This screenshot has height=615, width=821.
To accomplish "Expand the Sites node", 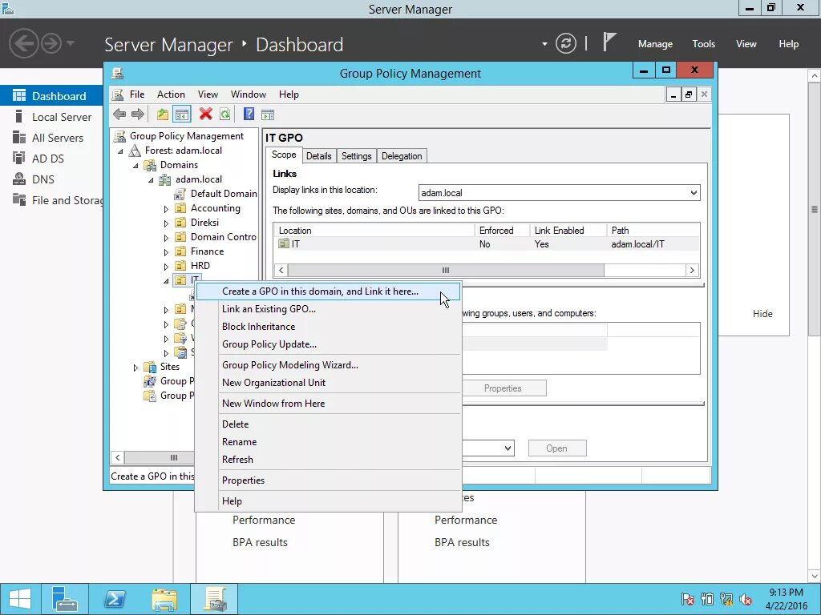I will (x=135, y=368).
